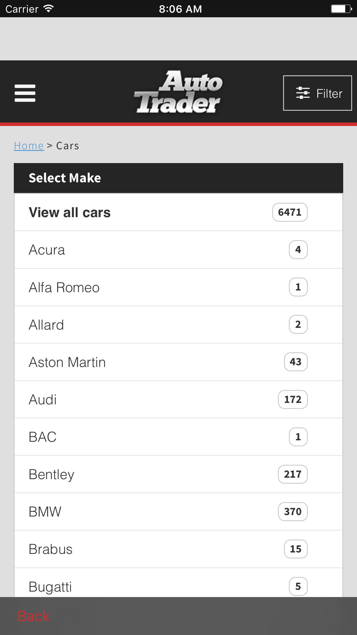This screenshot has height=635, width=357.
Task: Choose the Acura make
Action: 178,250
